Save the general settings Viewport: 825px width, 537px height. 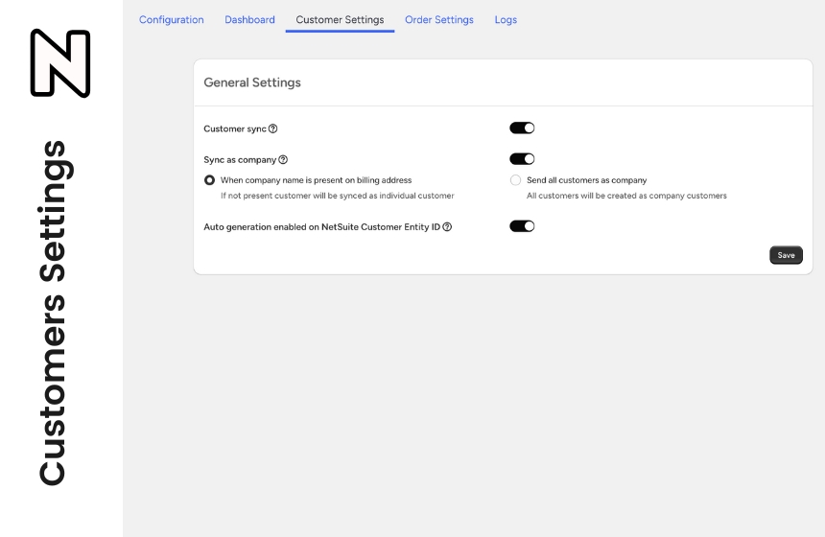click(786, 255)
